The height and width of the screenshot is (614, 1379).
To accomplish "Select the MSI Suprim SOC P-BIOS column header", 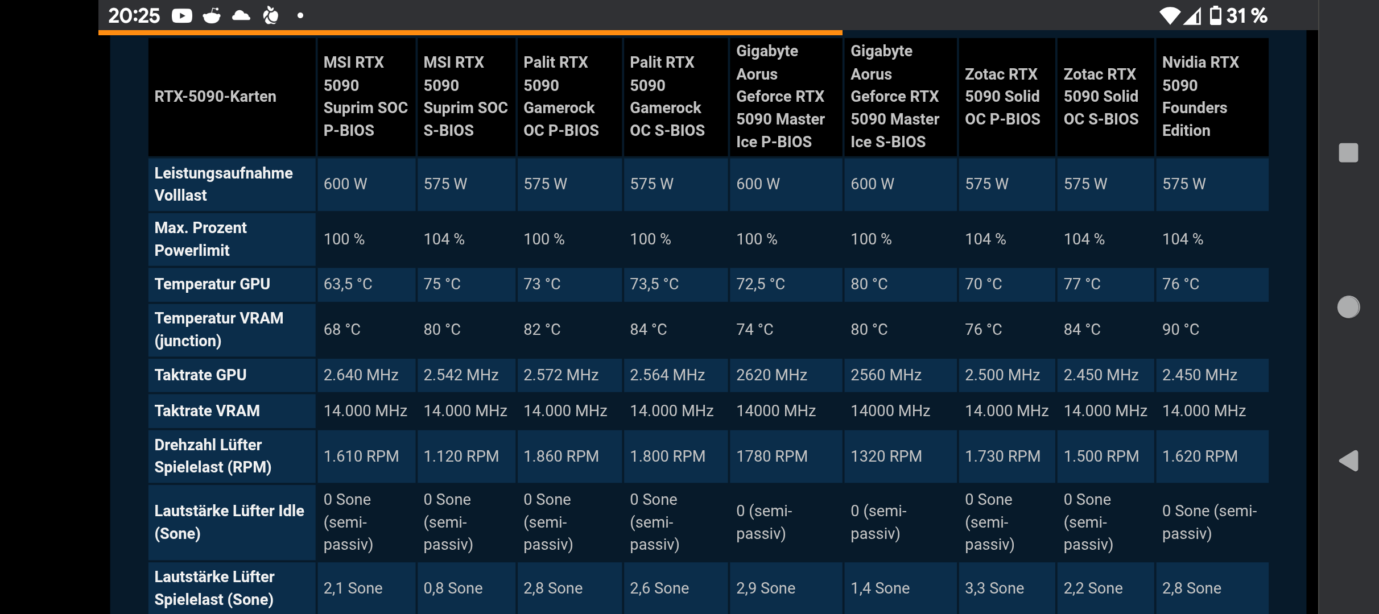I will [366, 97].
